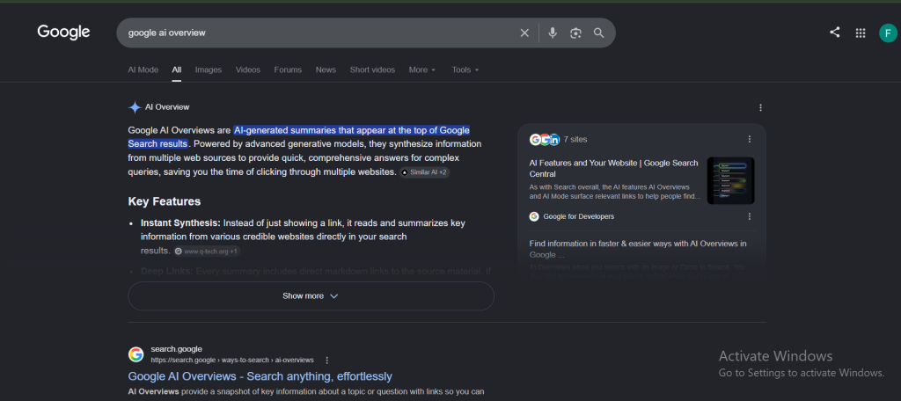This screenshot has width=901, height=401.
Task: Click the magnifying glass search icon
Action: point(598,33)
